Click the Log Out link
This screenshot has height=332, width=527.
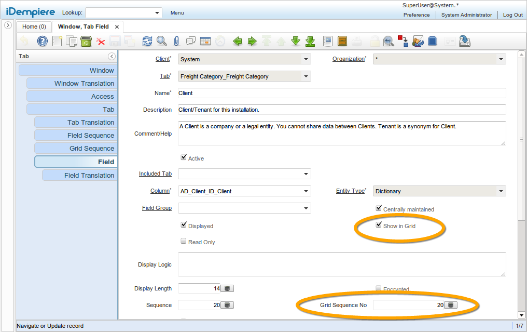(512, 15)
